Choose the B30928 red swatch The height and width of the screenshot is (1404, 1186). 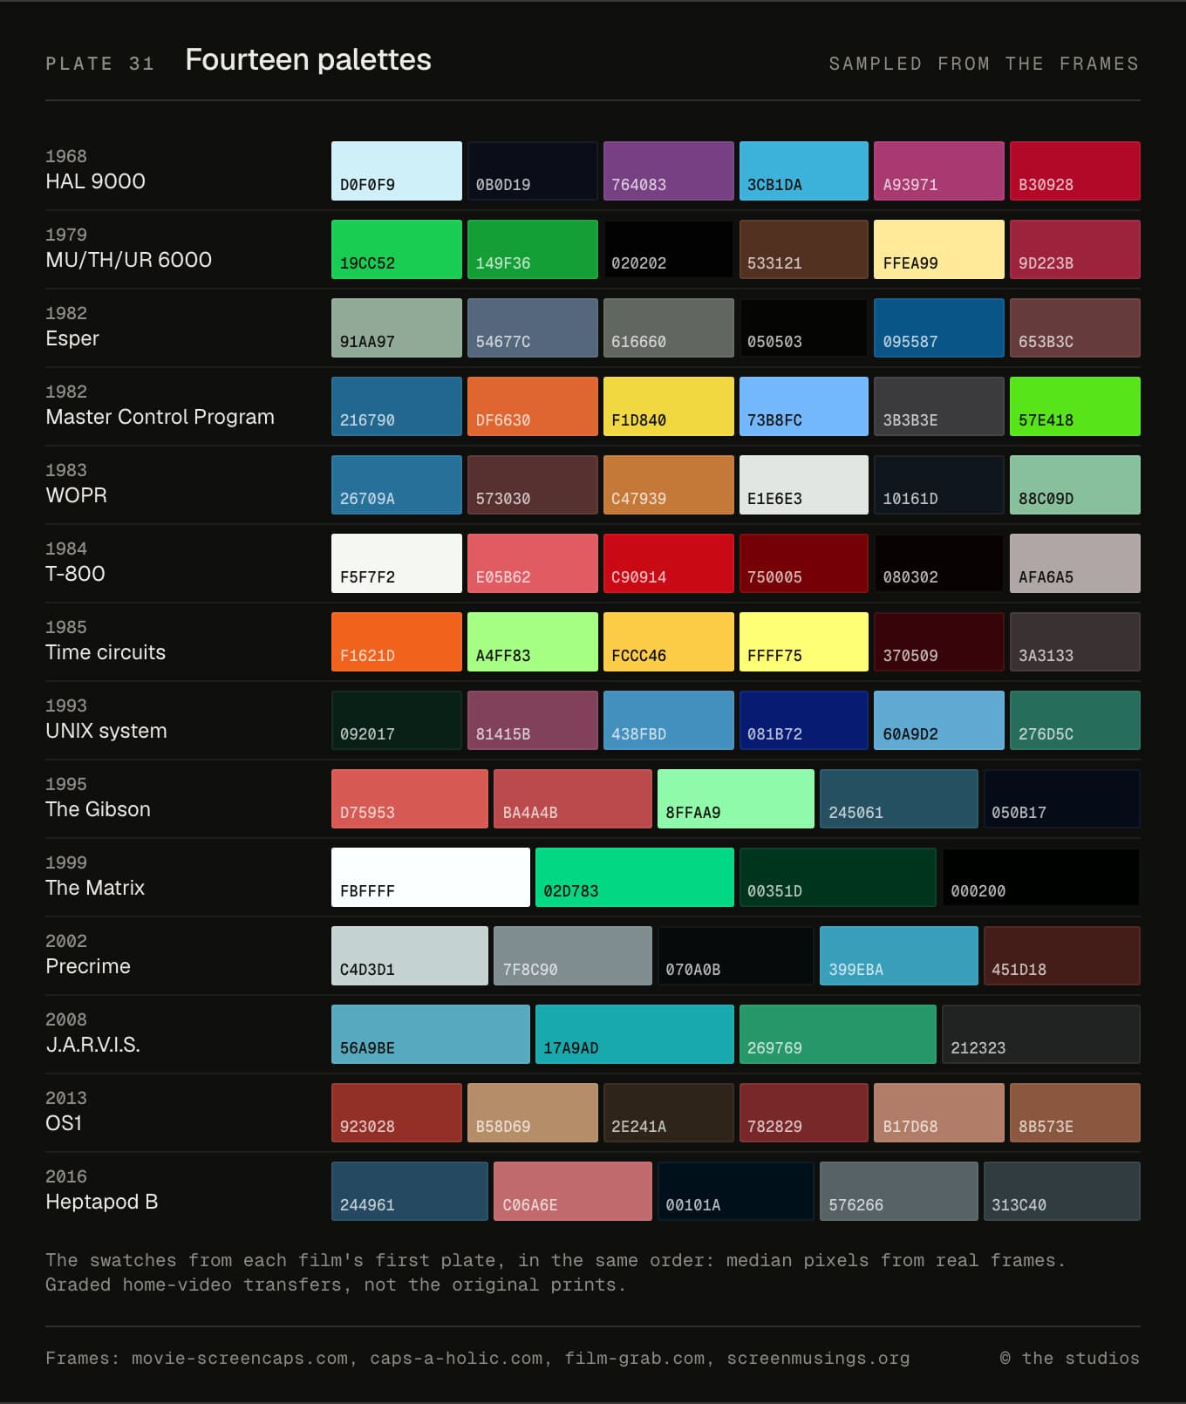point(1075,171)
